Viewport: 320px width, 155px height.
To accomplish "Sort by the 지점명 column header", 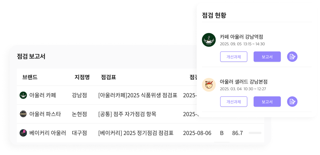I will click(x=82, y=77).
